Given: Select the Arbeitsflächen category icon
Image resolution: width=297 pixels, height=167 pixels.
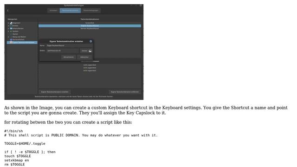Looking at the screenshot, I should click(x=11, y=28).
